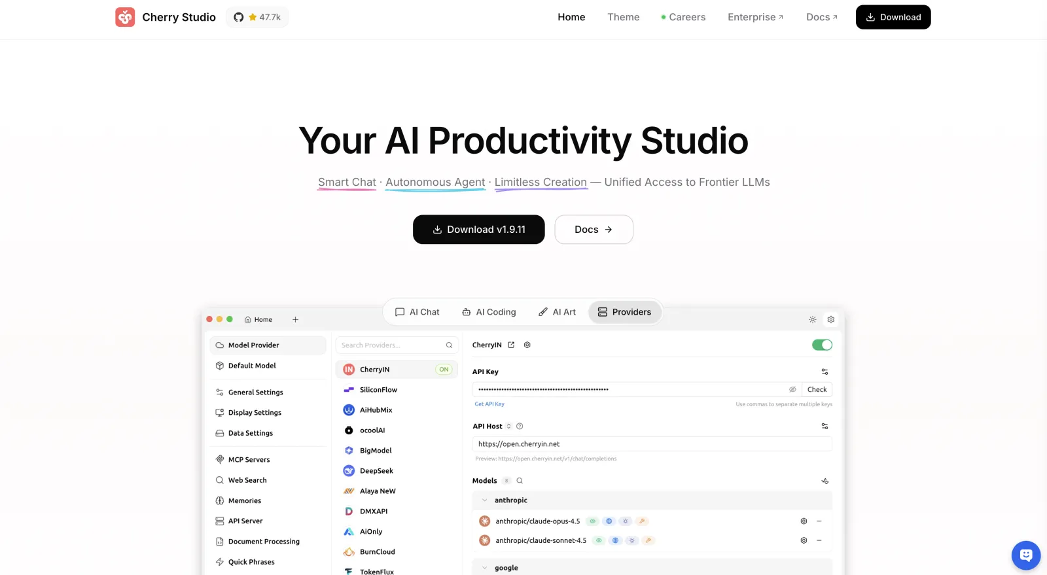
Task: Switch to the AI Art preview tab
Action: tap(557, 312)
